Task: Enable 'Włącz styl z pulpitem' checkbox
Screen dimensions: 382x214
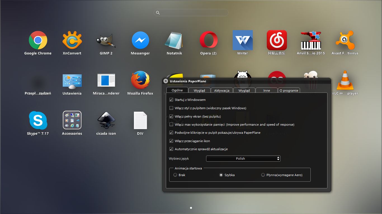Action: pos(171,108)
